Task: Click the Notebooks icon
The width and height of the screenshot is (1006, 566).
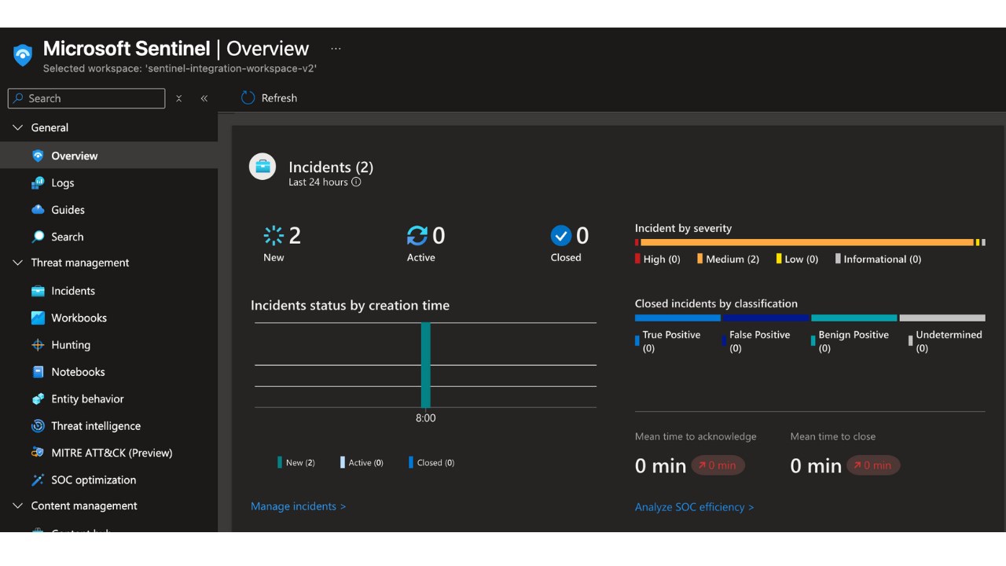Action: pos(38,372)
